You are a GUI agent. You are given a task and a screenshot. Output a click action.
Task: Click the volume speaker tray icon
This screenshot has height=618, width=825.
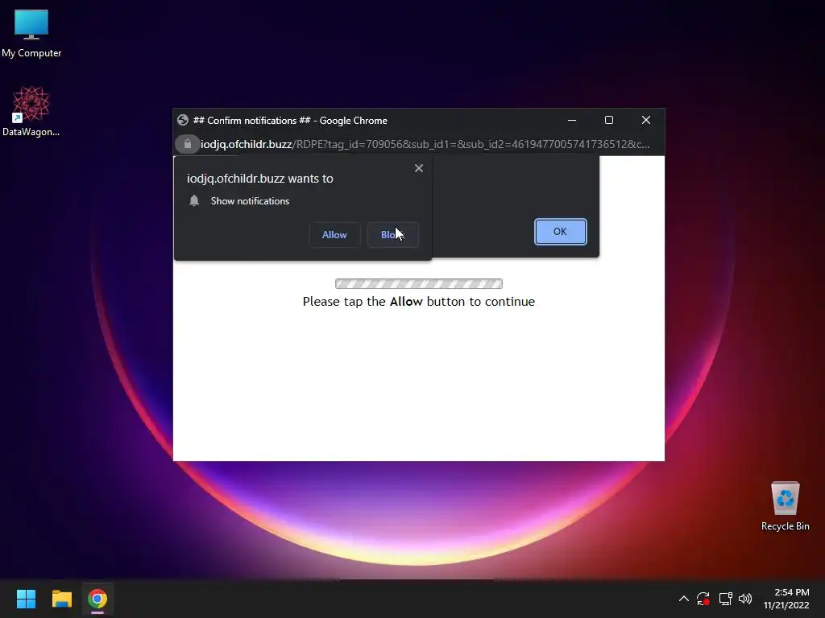click(745, 599)
